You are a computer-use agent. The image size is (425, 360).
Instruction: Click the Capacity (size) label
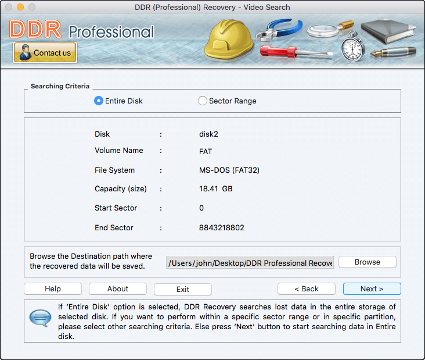coord(121,188)
